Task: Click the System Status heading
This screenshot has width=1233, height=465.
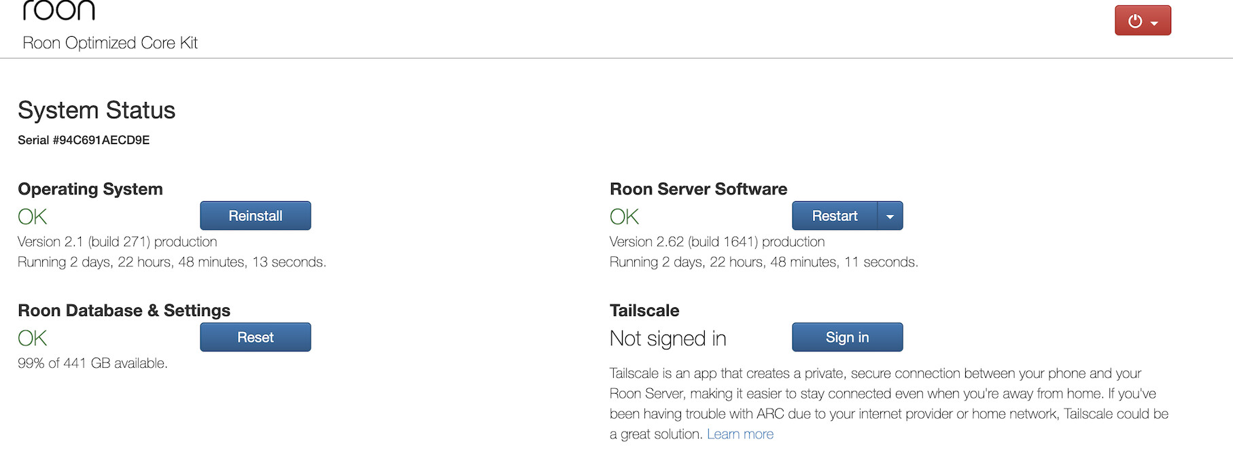Action: 97,110
